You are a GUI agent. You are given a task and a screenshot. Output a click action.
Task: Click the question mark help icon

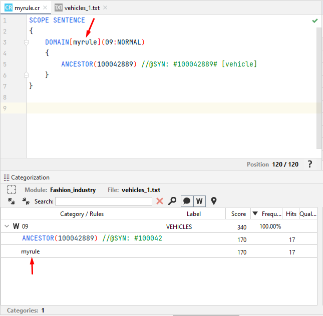point(310,164)
